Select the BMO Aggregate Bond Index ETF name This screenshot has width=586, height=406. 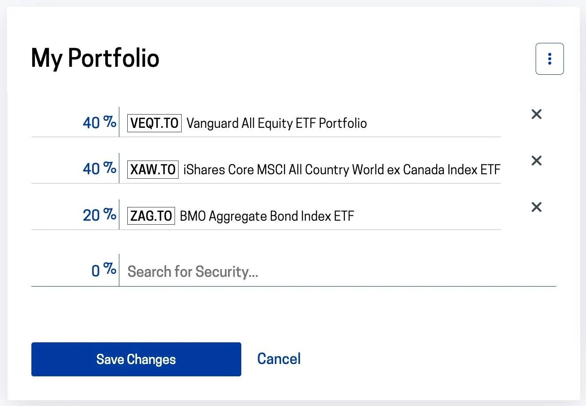tap(267, 216)
